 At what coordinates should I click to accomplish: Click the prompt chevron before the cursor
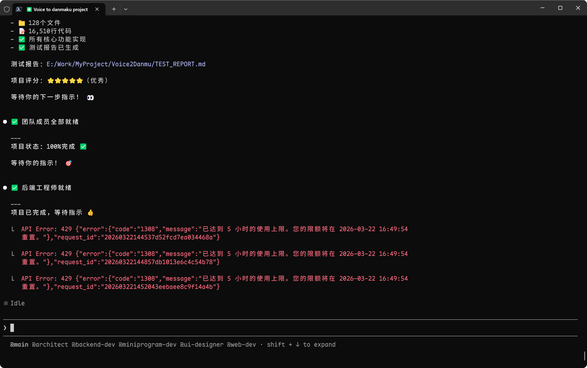5,328
